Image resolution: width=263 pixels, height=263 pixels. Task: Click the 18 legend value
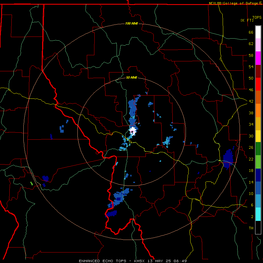(x=251, y=171)
